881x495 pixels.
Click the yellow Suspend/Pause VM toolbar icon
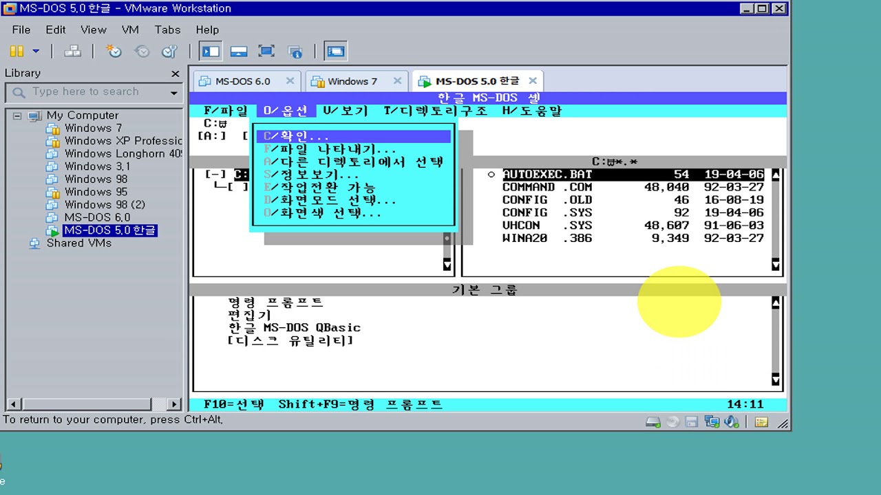click(17, 51)
